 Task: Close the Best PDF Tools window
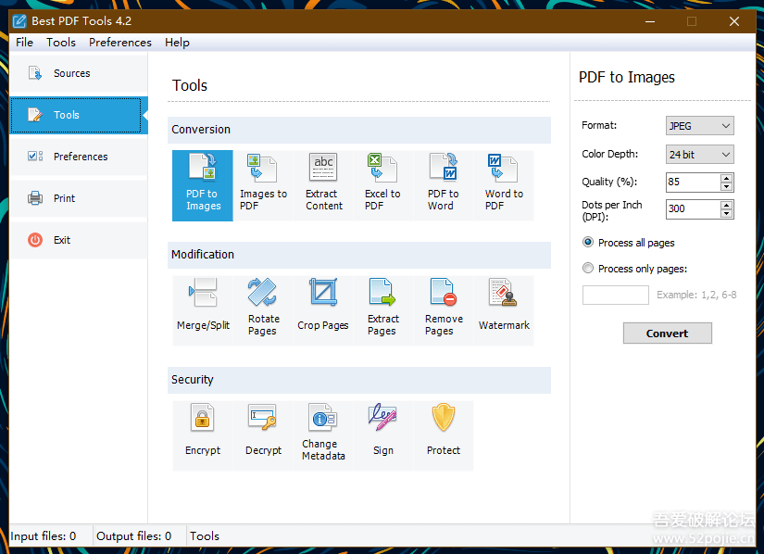click(733, 21)
